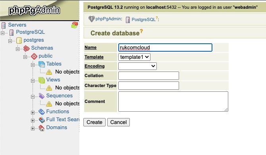Click the Sequences icon in tree
The height and width of the screenshot is (155, 266).
coord(42,96)
